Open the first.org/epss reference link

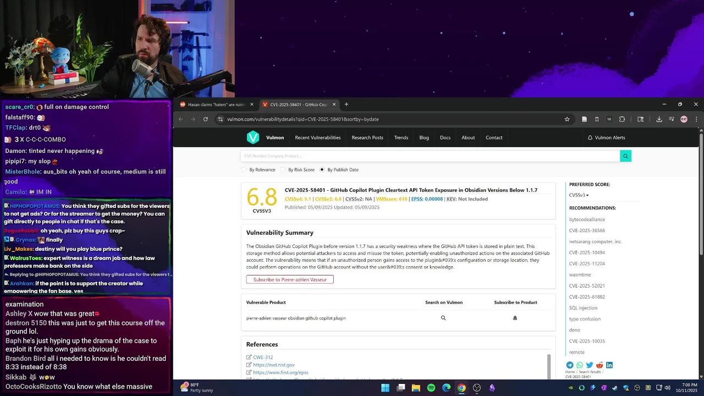(x=280, y=372)
